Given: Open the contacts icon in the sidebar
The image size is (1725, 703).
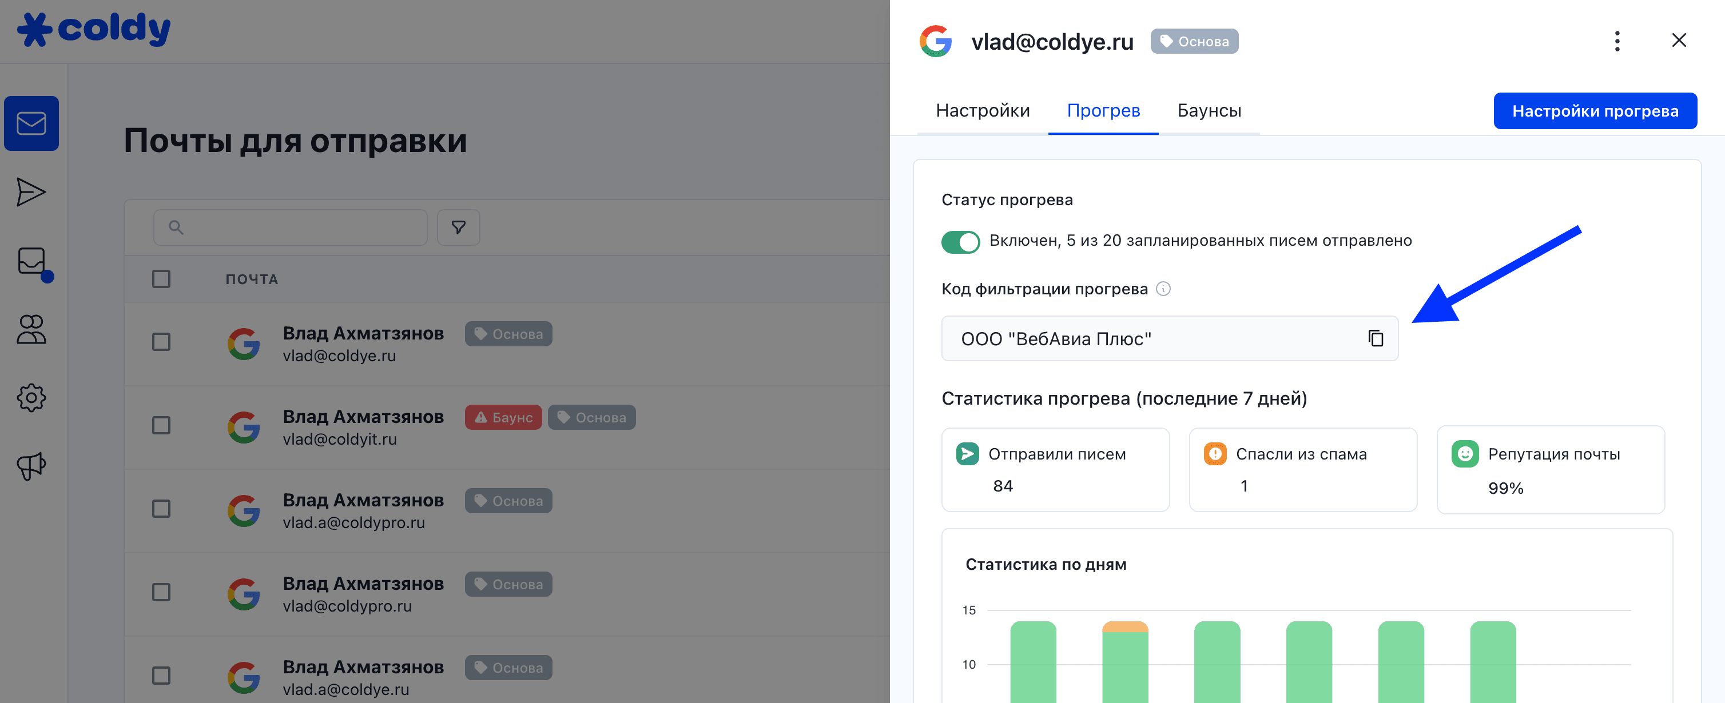Looking at the screenshot, I should [31, 330].
